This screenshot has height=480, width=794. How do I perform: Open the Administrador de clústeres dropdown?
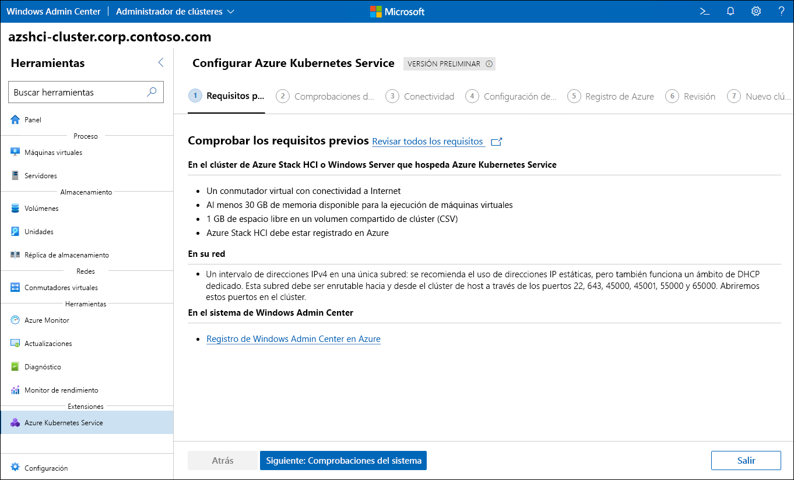point(175,11)
